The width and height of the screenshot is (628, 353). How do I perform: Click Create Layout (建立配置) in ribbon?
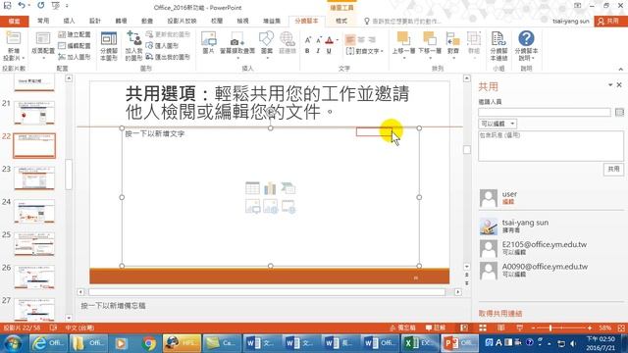(x=75, y=34)
